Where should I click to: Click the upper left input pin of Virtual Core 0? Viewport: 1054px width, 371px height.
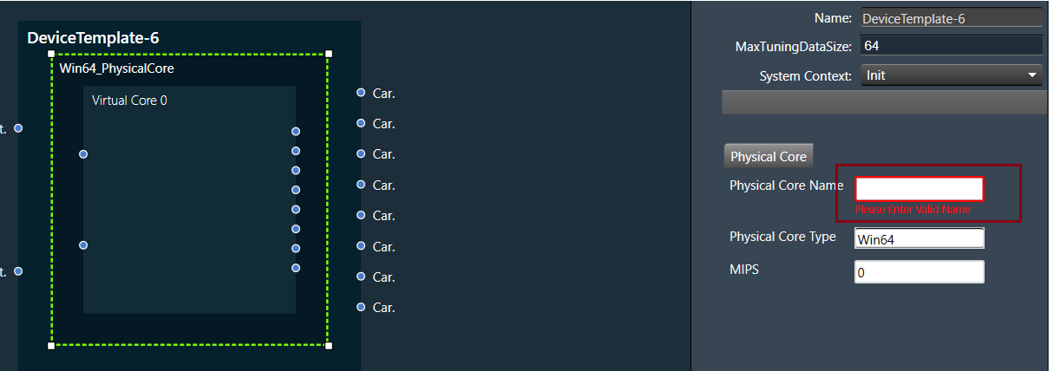pyautogui.click(x=83, y=154)
